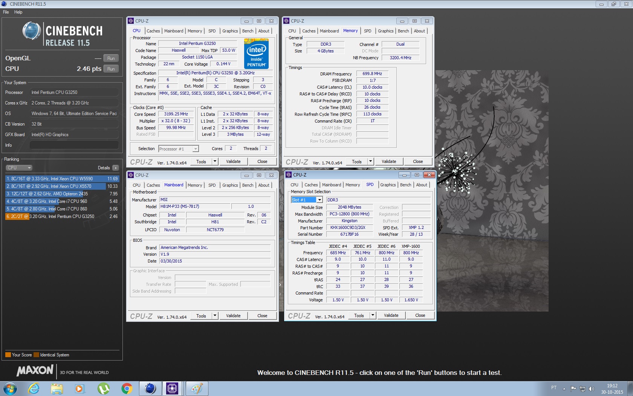633x396 pixels.
Task: Expand Tools dropdown arrow in CPU window
Action: [x=215, y=161]
